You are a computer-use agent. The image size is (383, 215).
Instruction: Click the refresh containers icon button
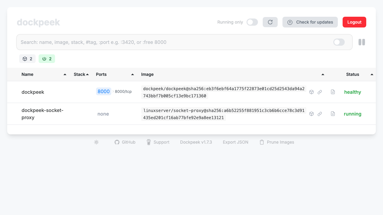(x=270, y=22)
